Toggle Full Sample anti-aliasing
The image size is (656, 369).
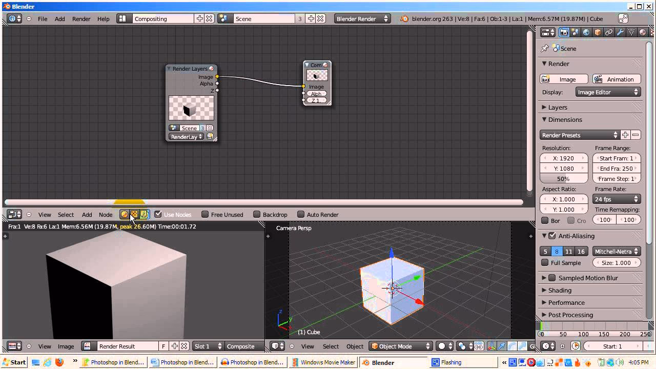pyautogui.click(x=545, y=262)
